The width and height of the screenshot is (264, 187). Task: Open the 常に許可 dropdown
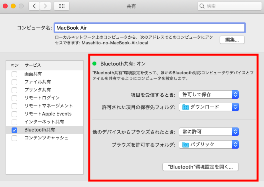point(209,132)
